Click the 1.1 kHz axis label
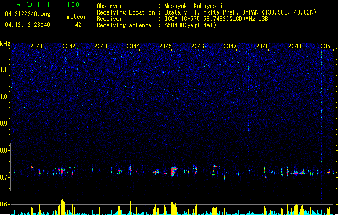Image resolution: width=339 pixels, height=215 pixels. click(x=5, y=70)
